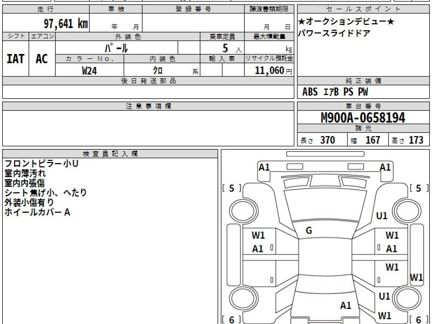Click the 車台番号 heading

(x=363, y=106)
